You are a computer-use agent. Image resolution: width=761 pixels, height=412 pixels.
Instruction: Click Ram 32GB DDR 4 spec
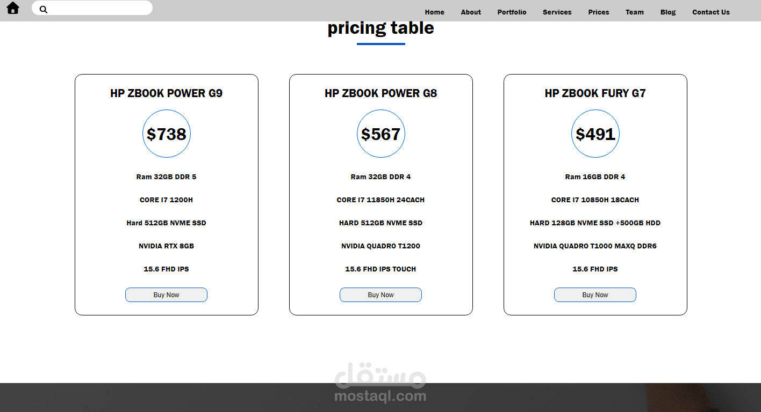click(x=381, y=177)
